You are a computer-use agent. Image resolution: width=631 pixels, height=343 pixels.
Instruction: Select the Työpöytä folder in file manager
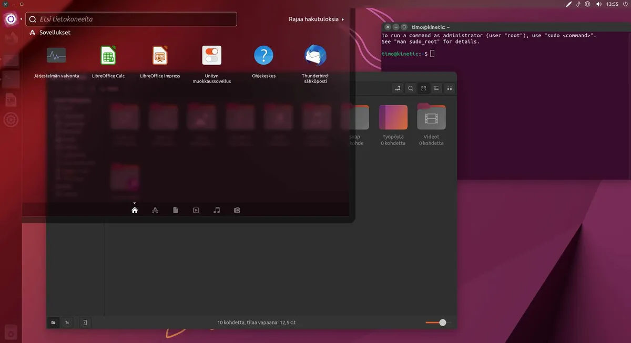pyautogui.click(x=393, y=125)
